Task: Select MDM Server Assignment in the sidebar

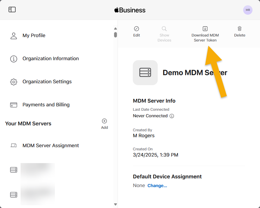Action: [51, 145]
